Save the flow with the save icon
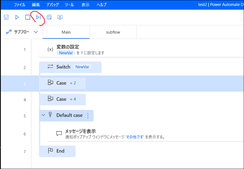This screenshot has width=244, height=169. click(x=6, y=17)
